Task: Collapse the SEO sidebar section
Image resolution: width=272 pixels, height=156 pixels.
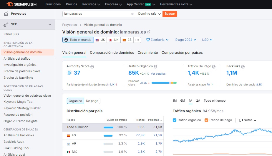Action: 50,24
